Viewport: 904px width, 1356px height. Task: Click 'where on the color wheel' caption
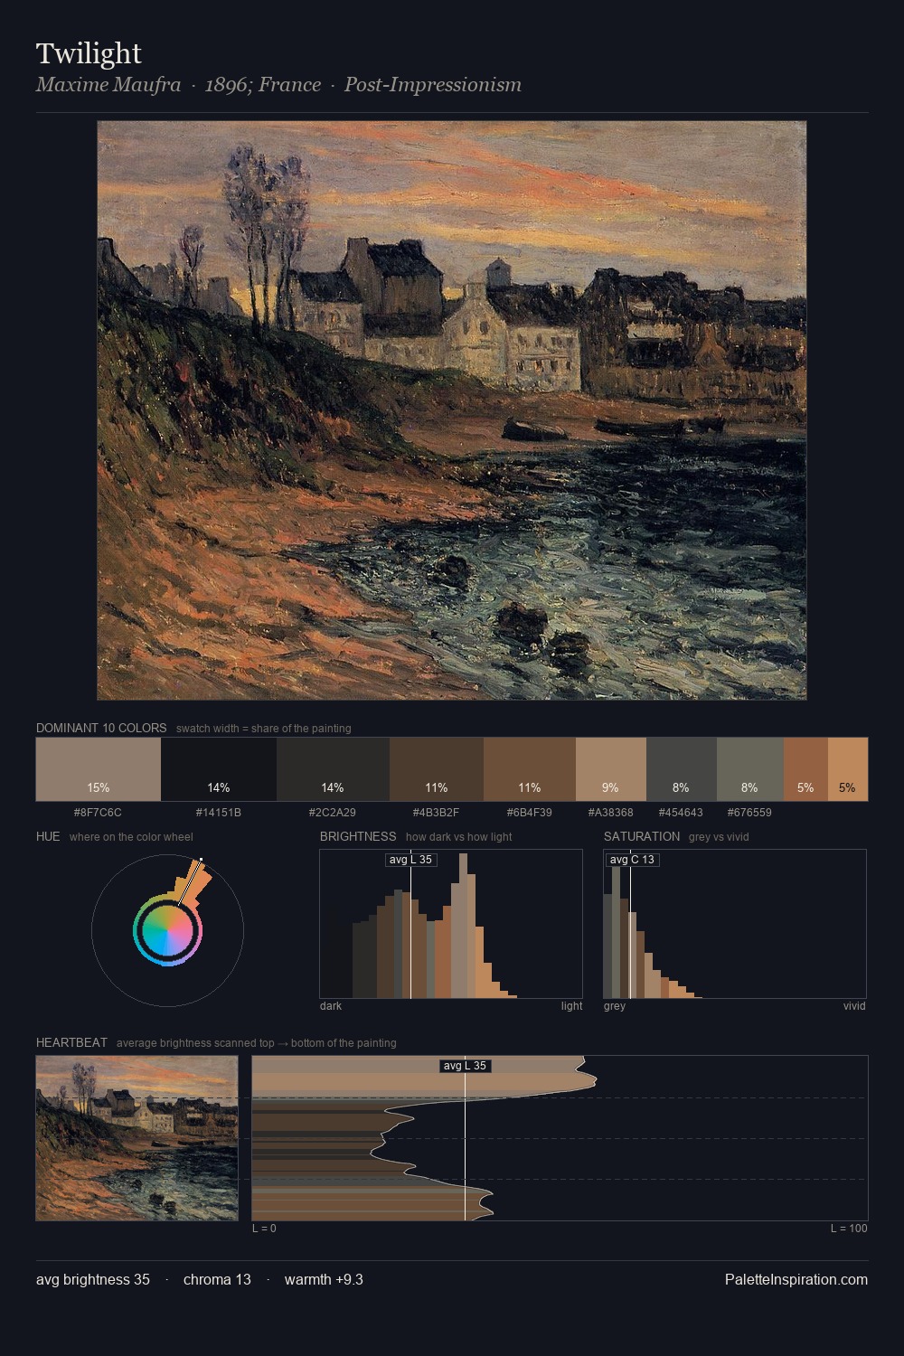pos(131,837)
